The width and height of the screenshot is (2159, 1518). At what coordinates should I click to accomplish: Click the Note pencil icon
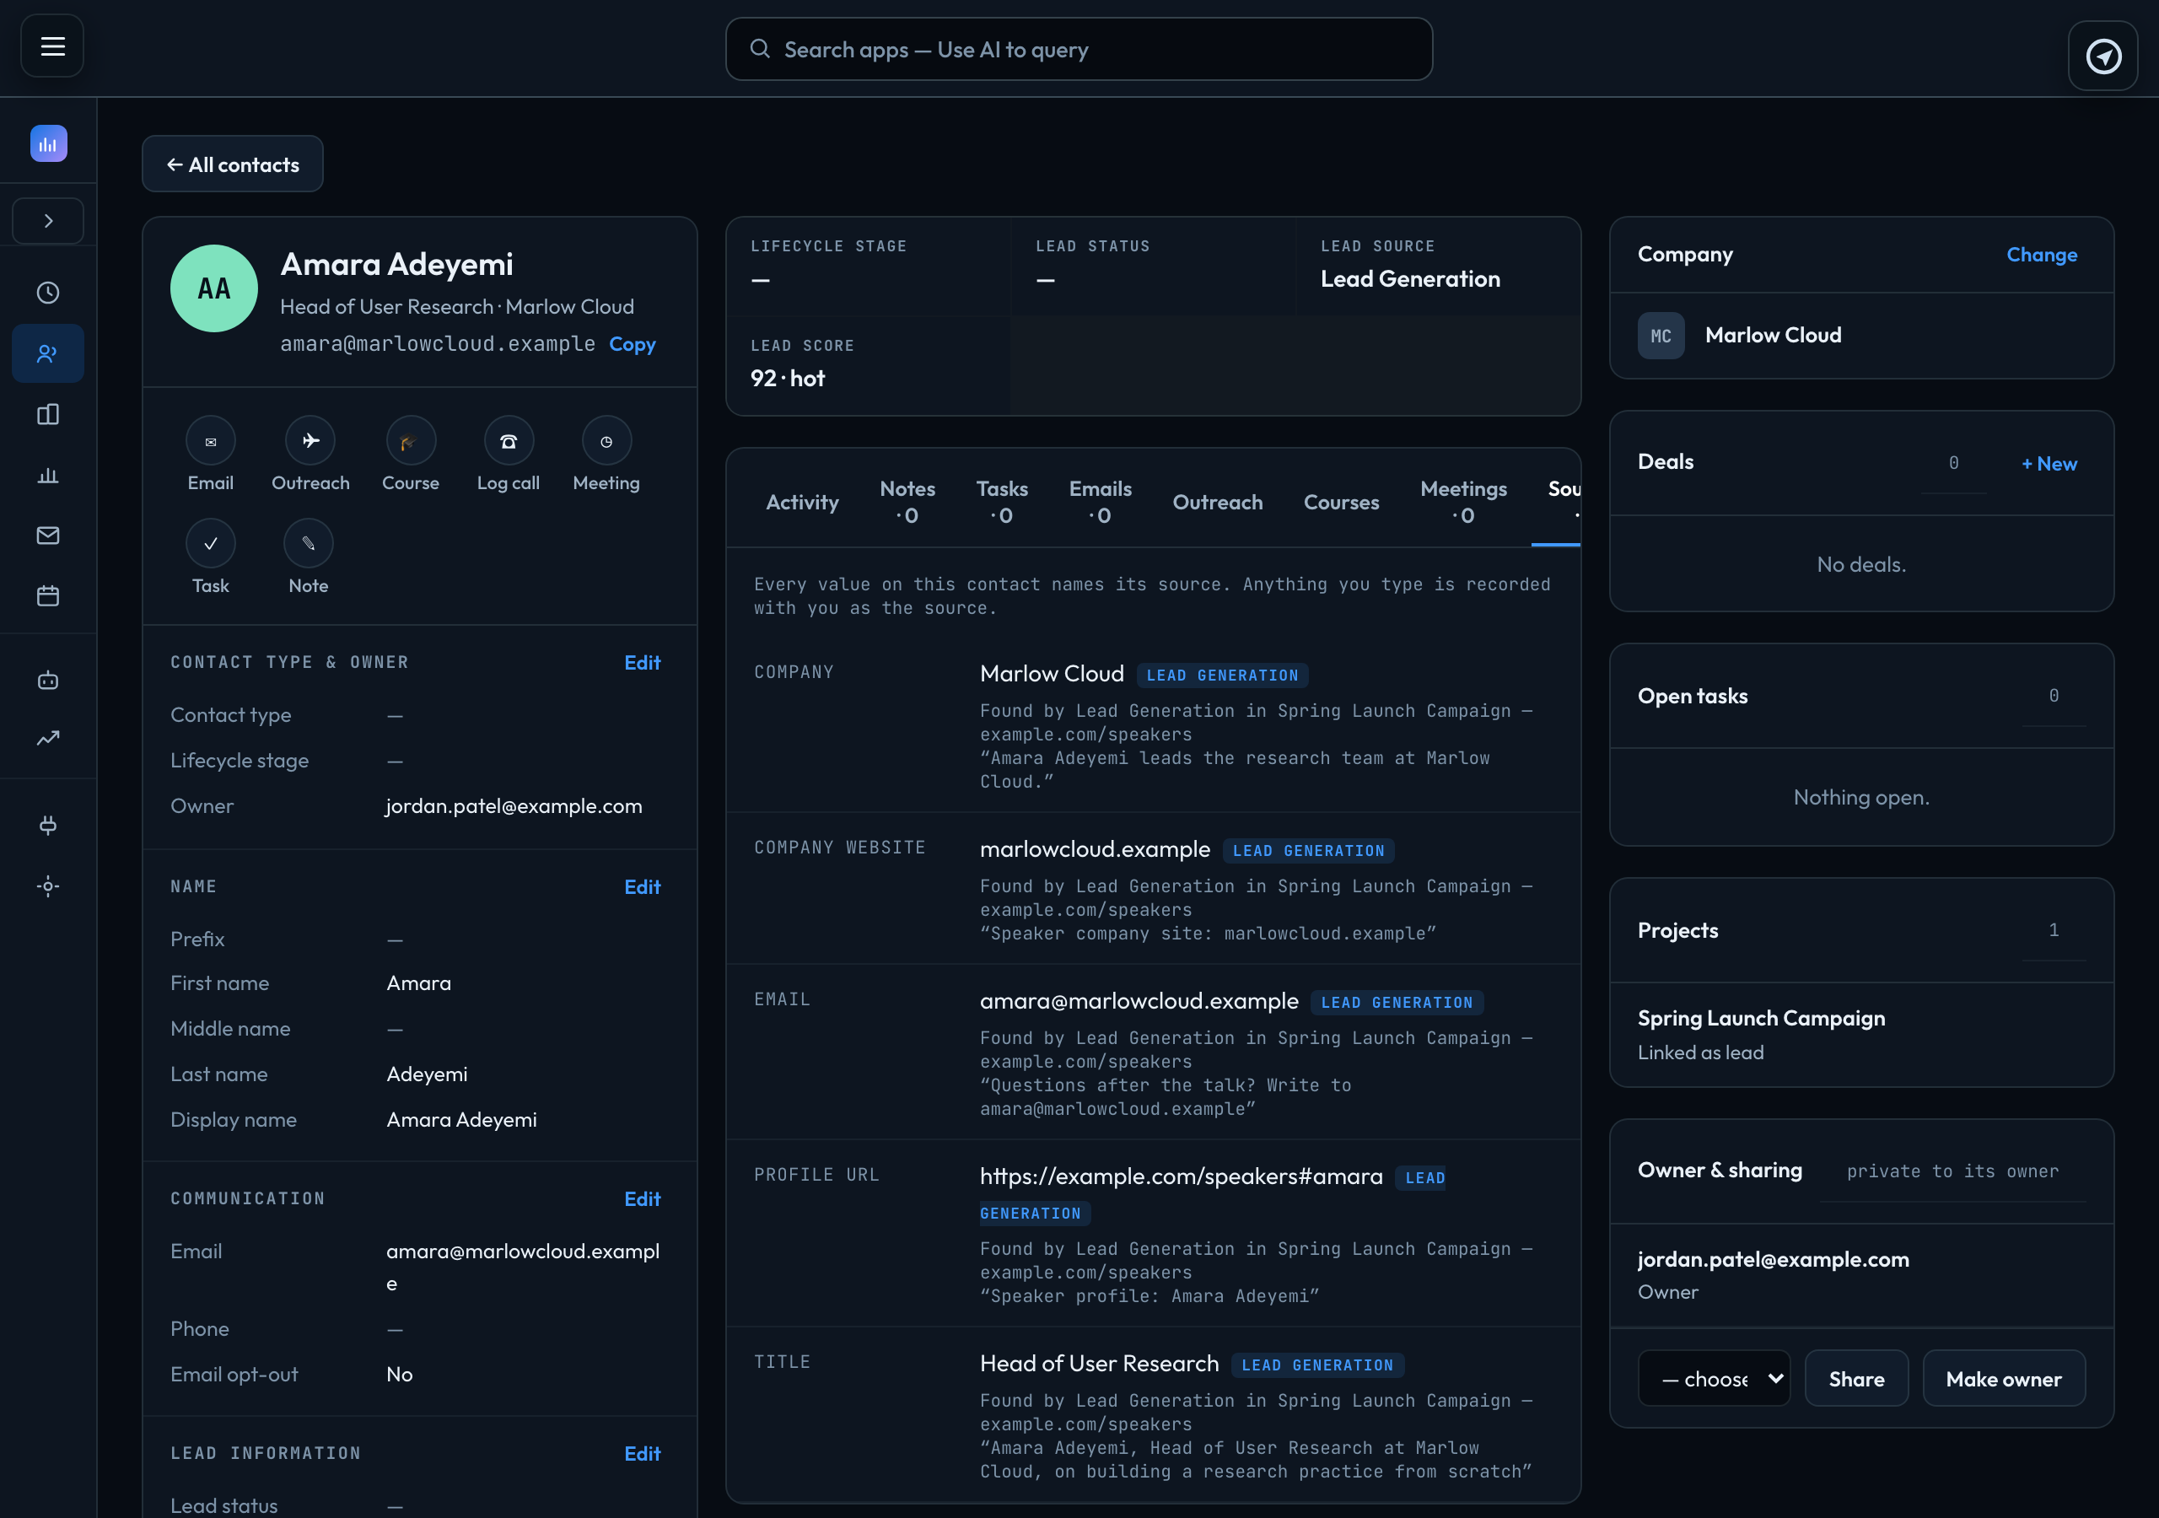point(309,544)
